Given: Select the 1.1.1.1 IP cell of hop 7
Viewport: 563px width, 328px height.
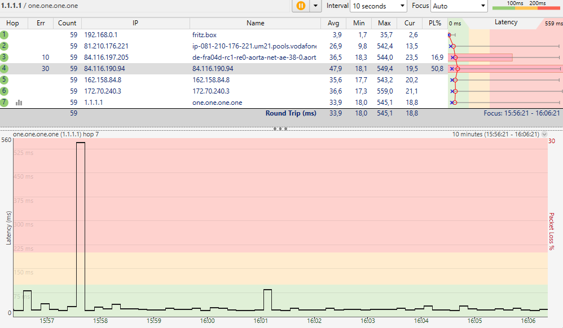Looking at the screenshot, I should pos(93,103).
